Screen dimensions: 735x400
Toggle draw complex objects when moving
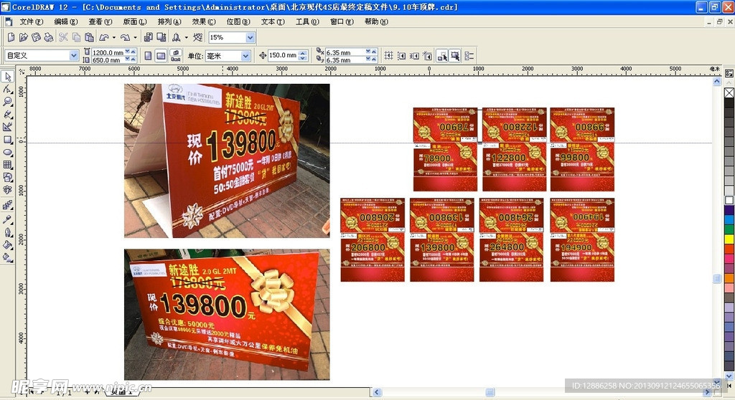(x=441, y=56)
